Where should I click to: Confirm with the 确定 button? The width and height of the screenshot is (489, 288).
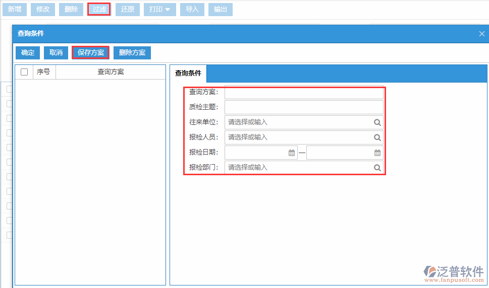[28, 52]
